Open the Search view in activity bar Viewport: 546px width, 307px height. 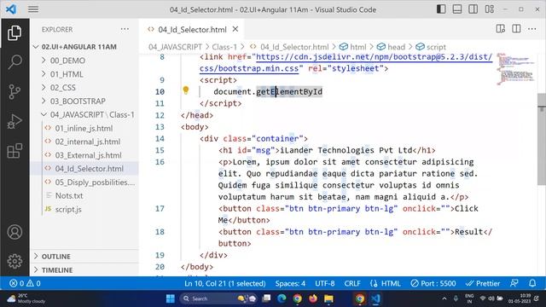15,62
